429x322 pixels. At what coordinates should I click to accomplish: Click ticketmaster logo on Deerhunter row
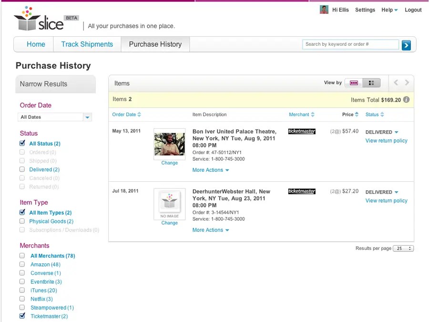(302, 191)
